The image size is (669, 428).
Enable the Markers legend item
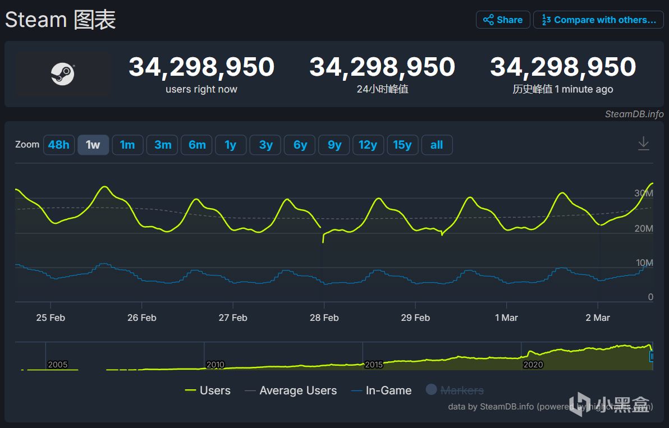pyautogui.click(x=455, y=390)
